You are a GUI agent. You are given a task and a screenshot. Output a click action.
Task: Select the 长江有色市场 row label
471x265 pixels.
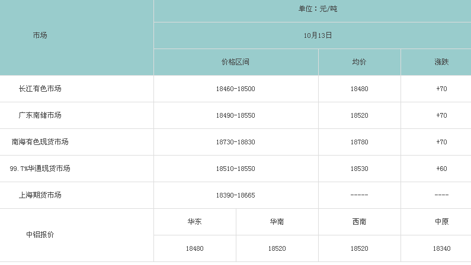coord(40,89)
